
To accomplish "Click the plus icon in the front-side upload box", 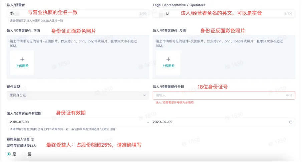I will click(22, 59).
